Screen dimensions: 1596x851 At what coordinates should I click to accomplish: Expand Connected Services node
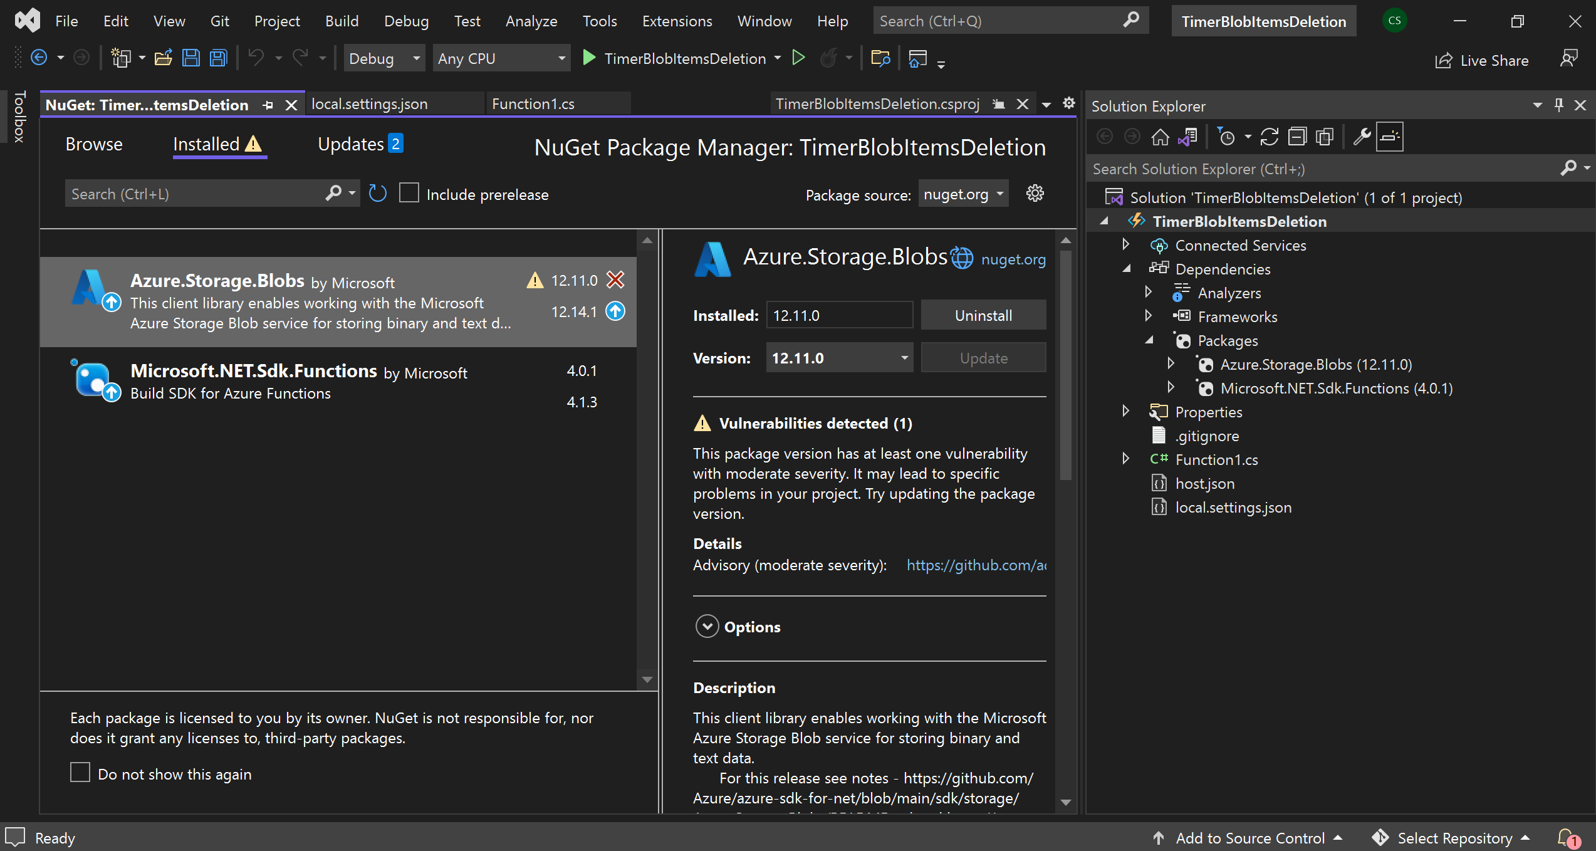[x=1126, y=244]
